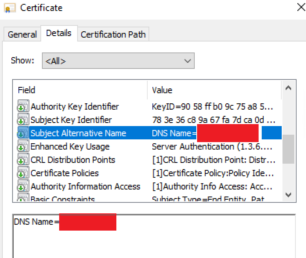
Task: Click the scroll down arrow in field list
Action: tap(288, 195)
